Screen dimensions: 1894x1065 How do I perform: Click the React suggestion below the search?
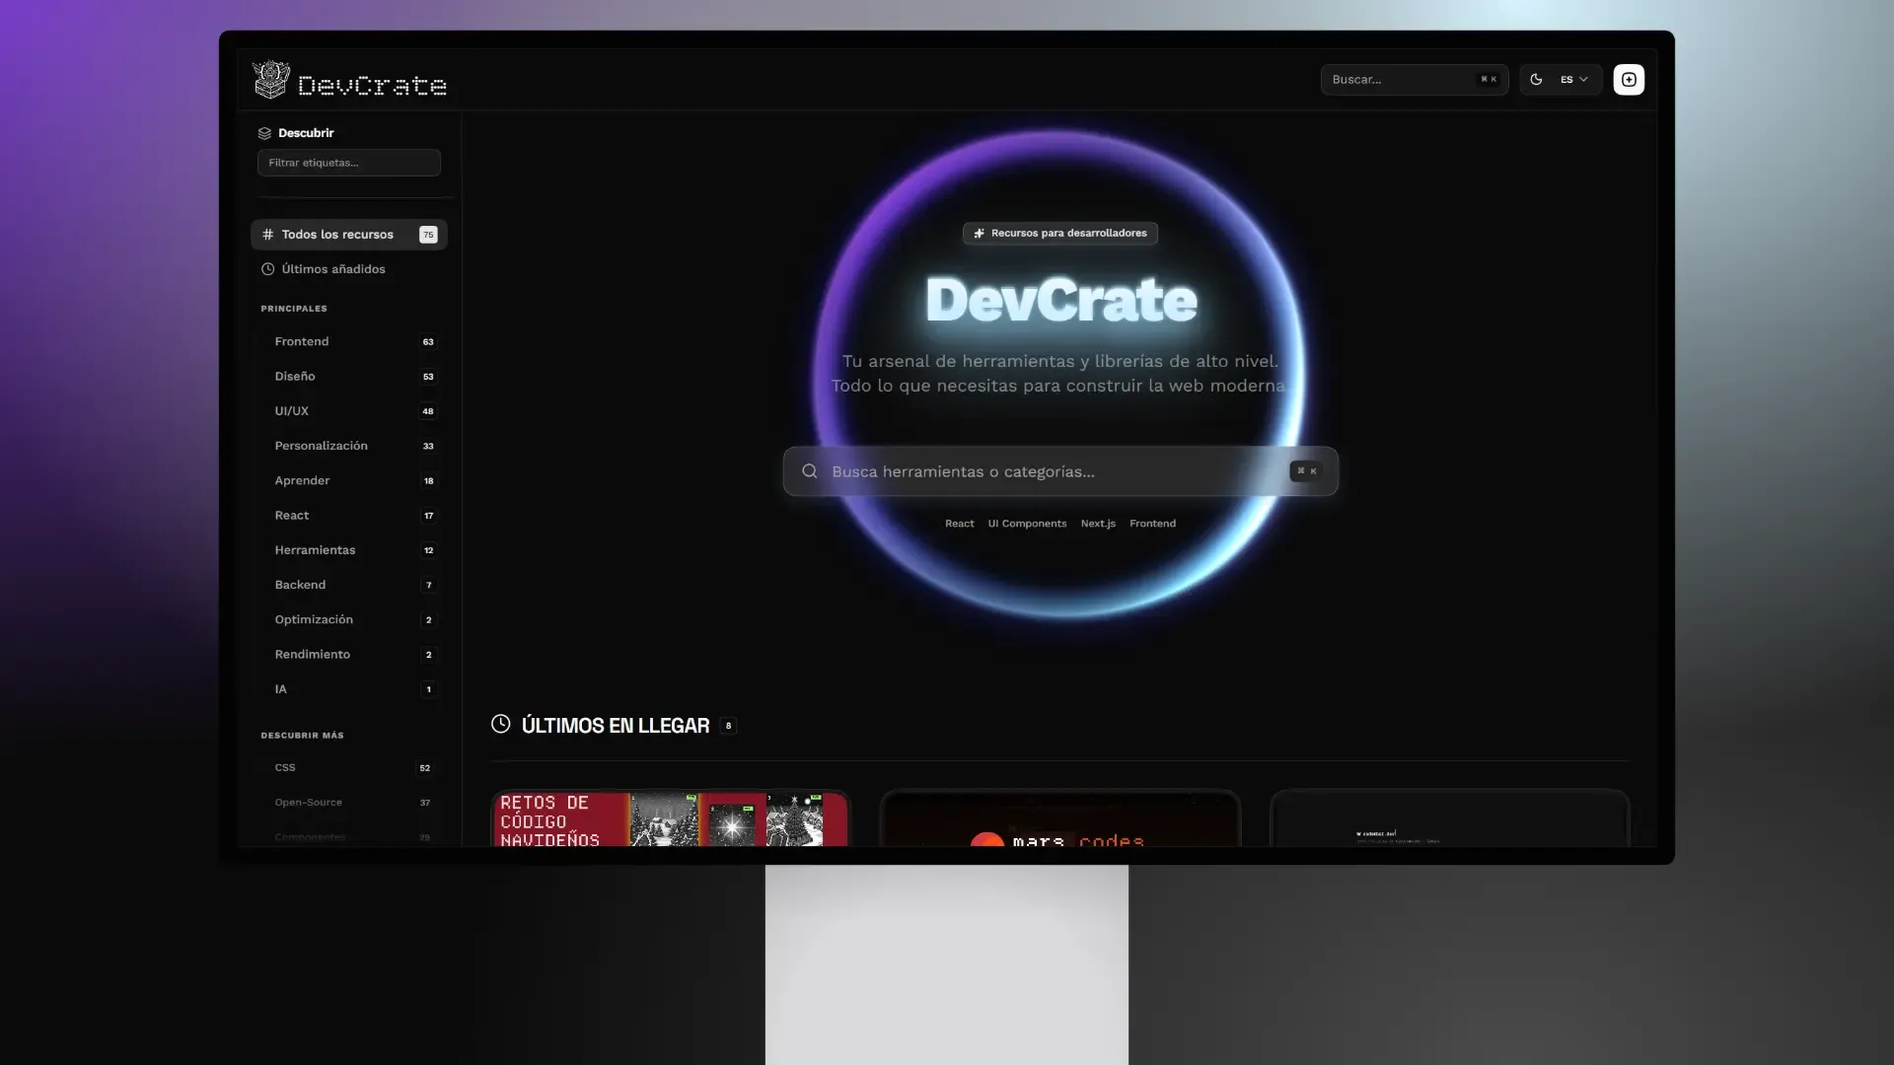coord(959,524)
